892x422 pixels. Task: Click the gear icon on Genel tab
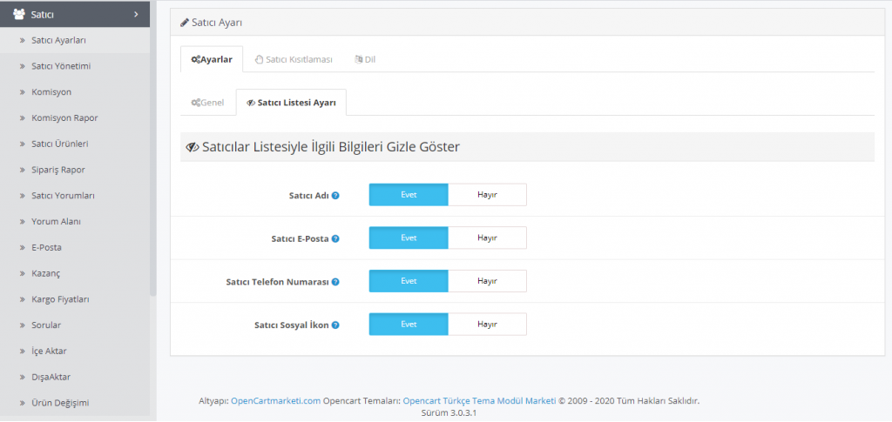pyautogui.click(x=195, y=103)
